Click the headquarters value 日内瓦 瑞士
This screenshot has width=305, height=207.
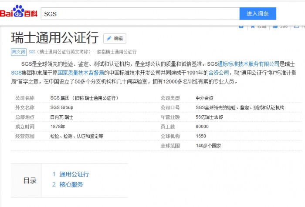pos(62,117)
